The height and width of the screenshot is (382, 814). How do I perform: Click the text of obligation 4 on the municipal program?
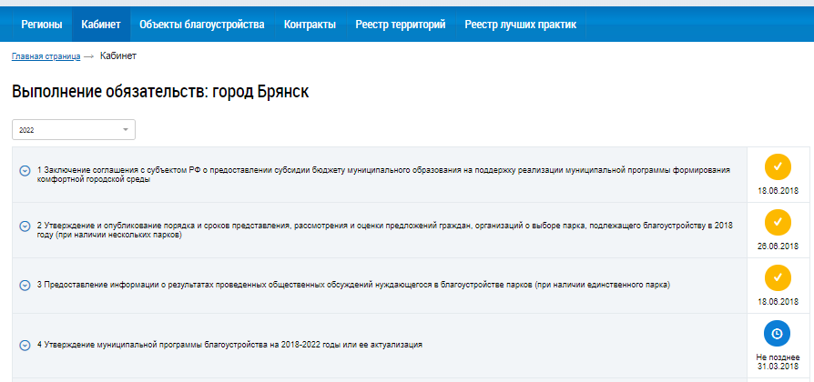(229, 345)
